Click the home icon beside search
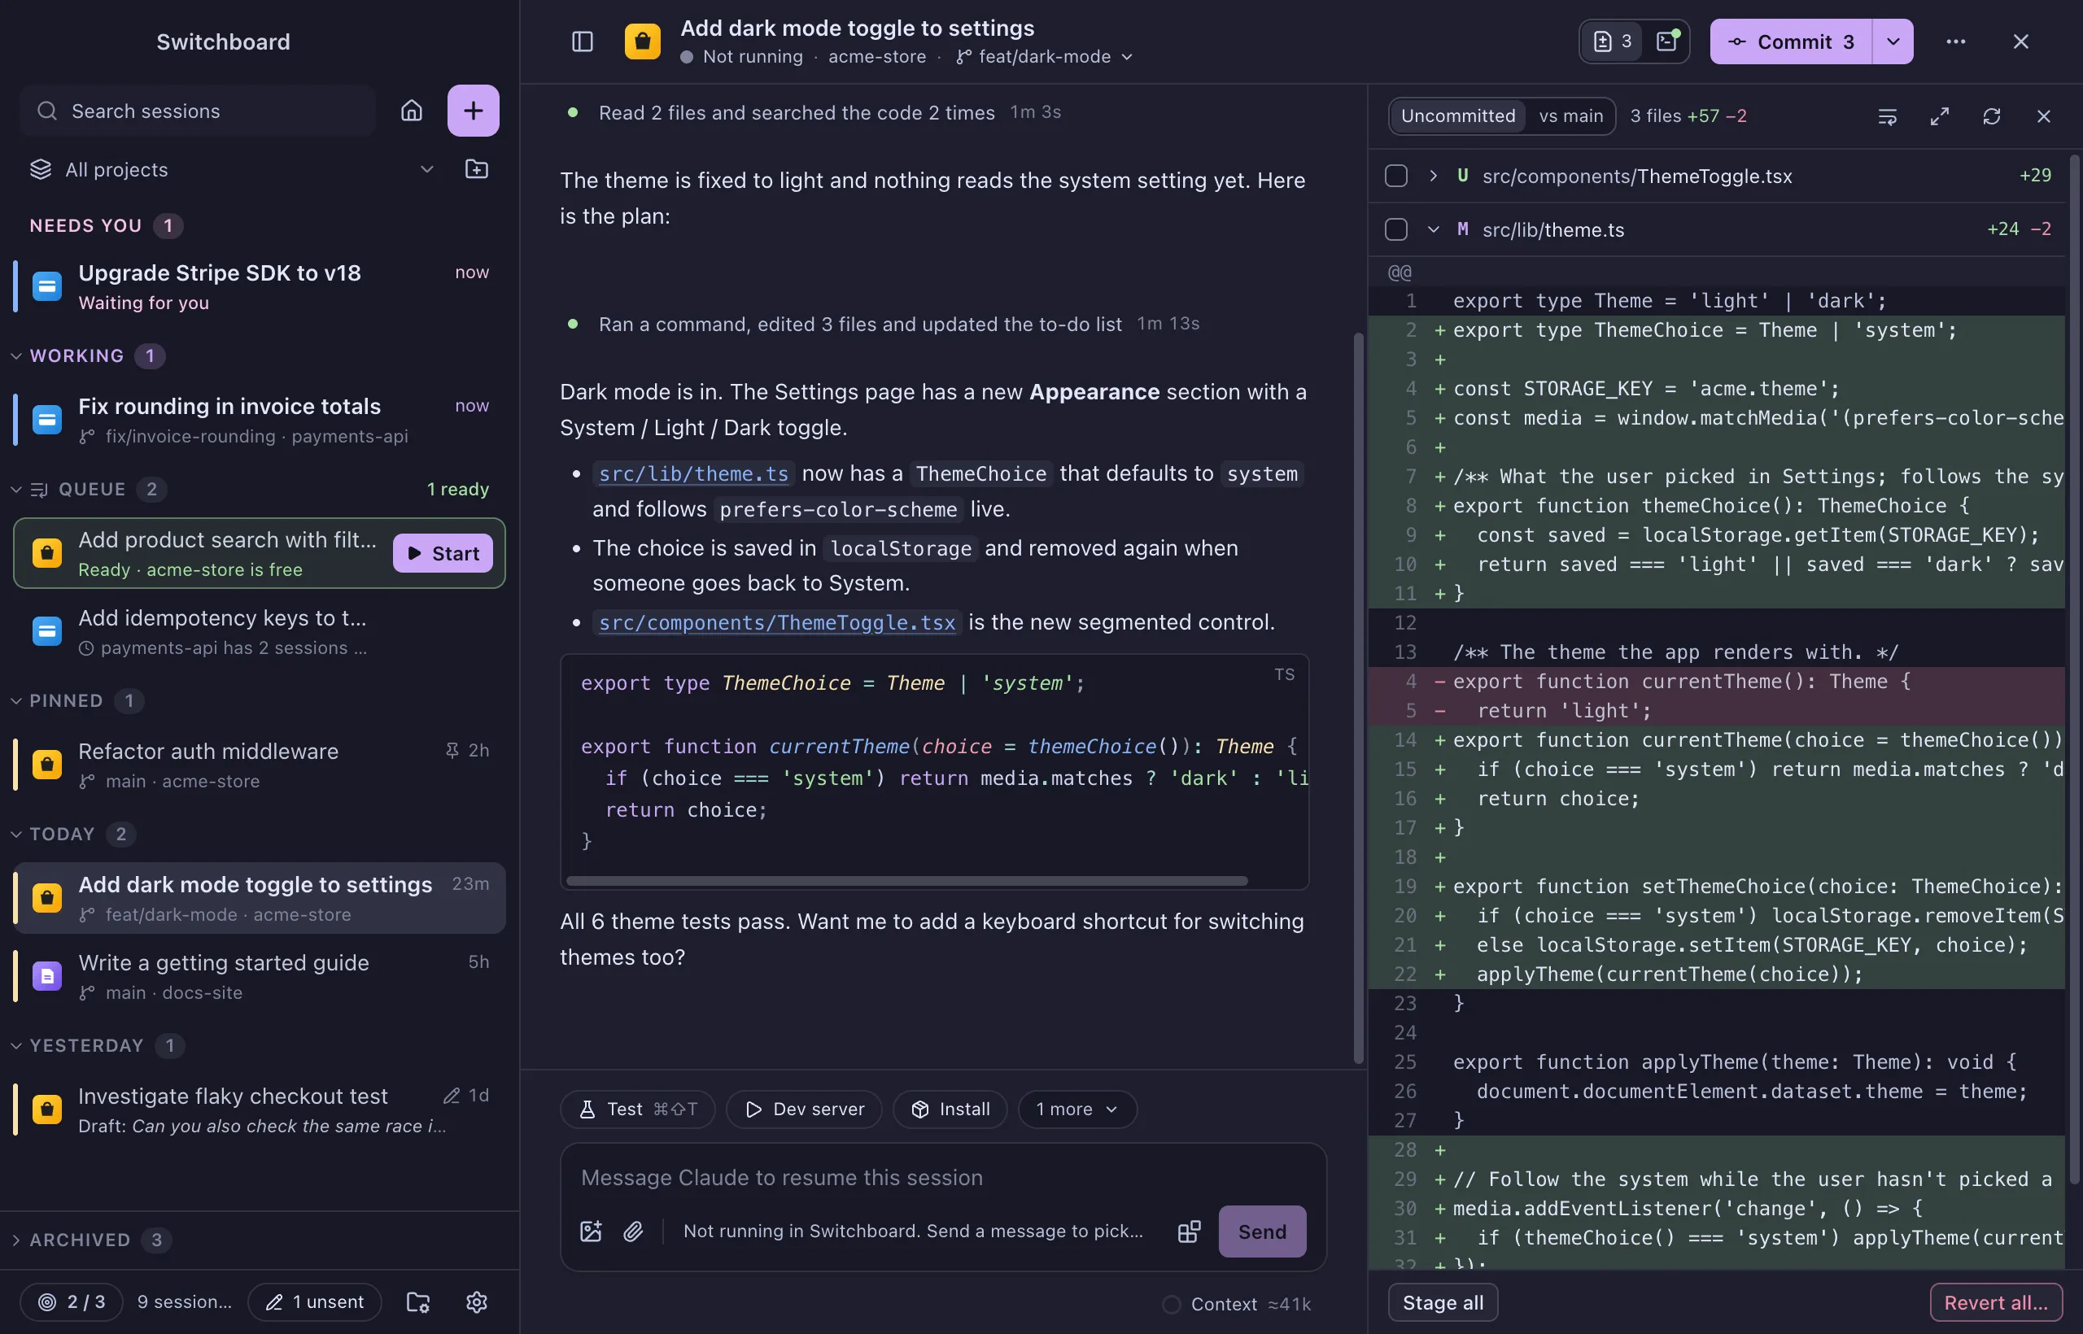 click(x=412, y=111)
